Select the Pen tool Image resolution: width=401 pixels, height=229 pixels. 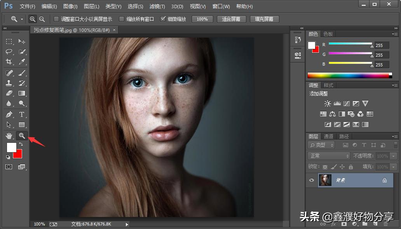click(x=9, y=114)
